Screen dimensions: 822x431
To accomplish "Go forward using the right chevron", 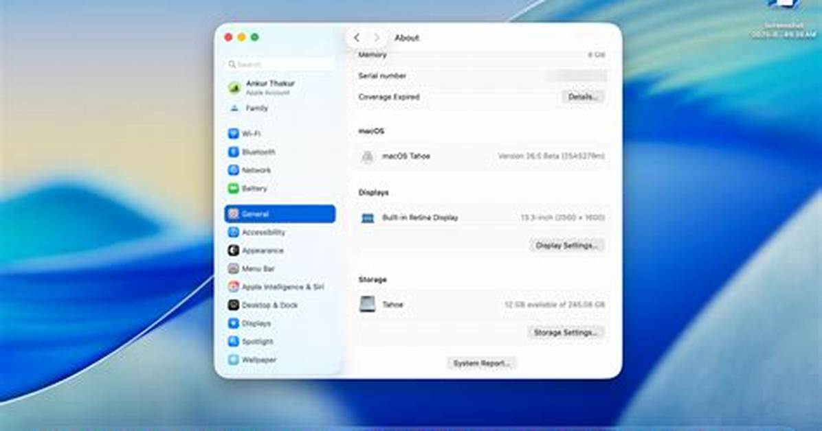I will (x=377, y=38).
